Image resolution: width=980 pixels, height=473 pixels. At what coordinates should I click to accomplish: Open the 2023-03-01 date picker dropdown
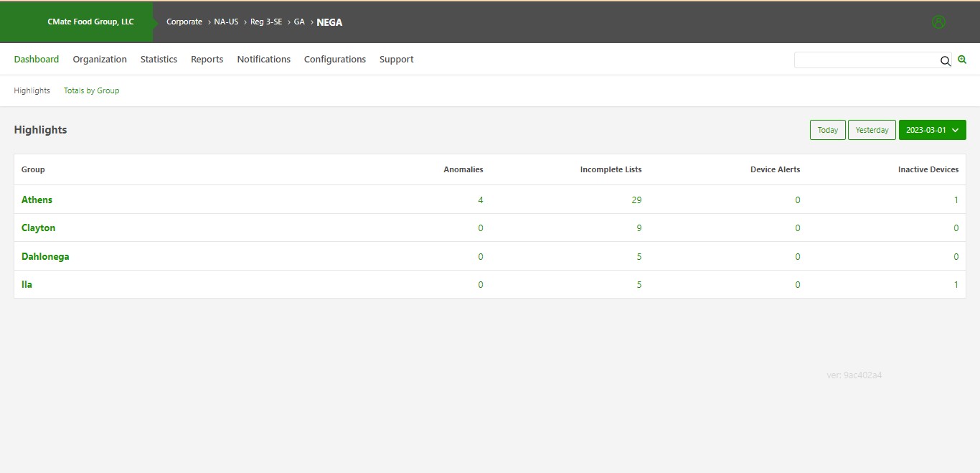click(928, 130)
